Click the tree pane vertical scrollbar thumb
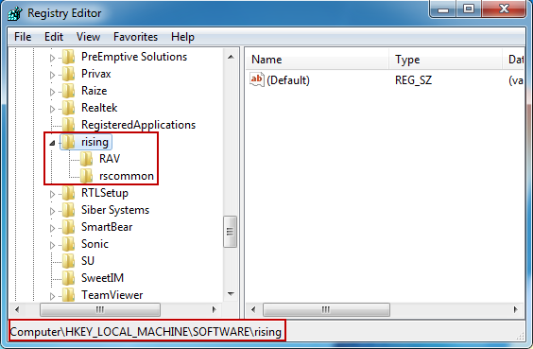 tap(231, 232)
